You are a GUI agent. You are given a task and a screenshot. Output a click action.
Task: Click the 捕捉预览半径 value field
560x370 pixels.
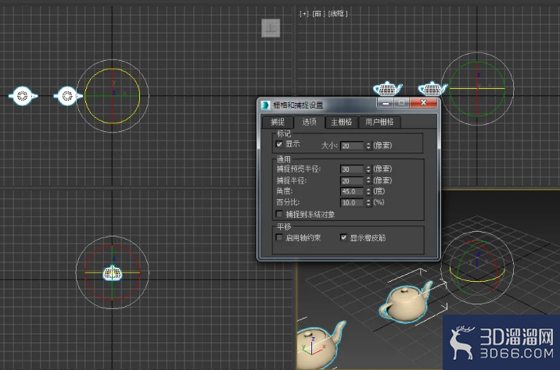click(x=352, y=169)
